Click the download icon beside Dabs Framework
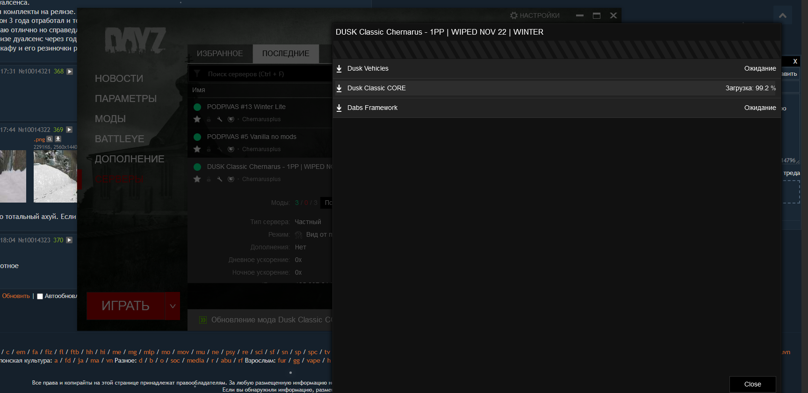Image resolution: width=808 pixels, height=393 pixels. [339, 108]
